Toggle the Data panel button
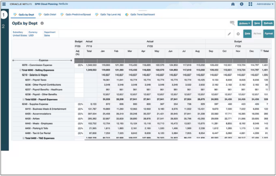The image size is (276, 176). [247, 34]
